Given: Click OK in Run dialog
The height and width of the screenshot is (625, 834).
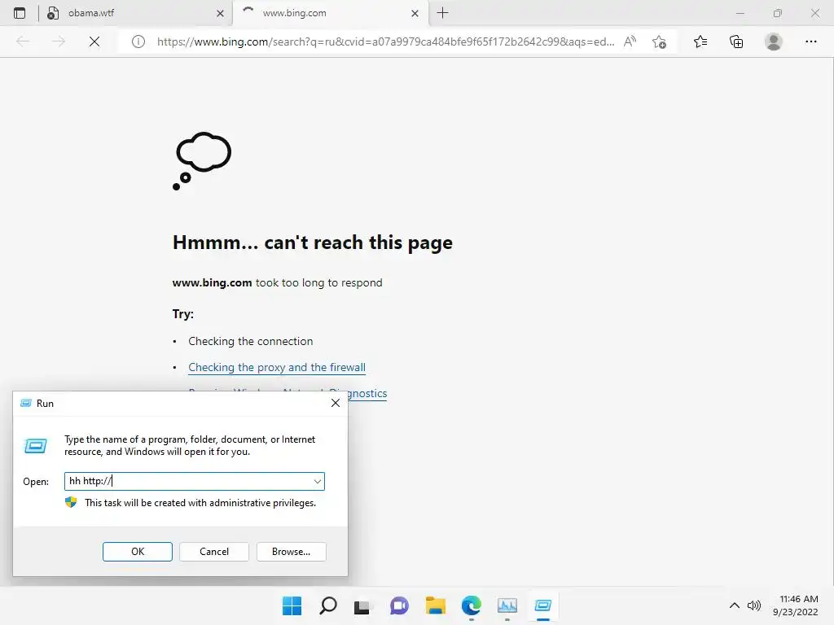Looking at the screenshot, I should tap(137, 552).
